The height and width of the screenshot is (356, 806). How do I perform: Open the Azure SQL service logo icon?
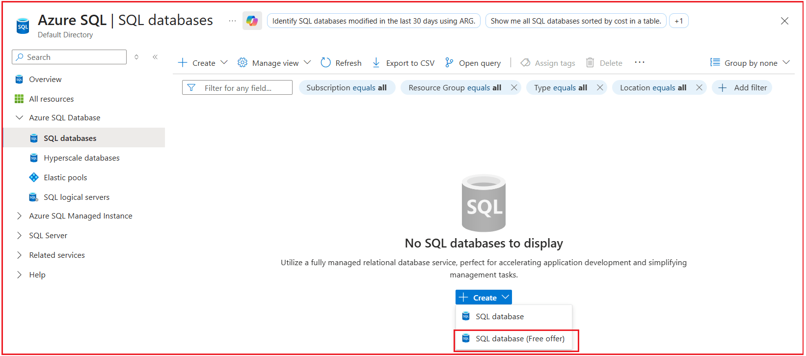[x=23, y=26]
